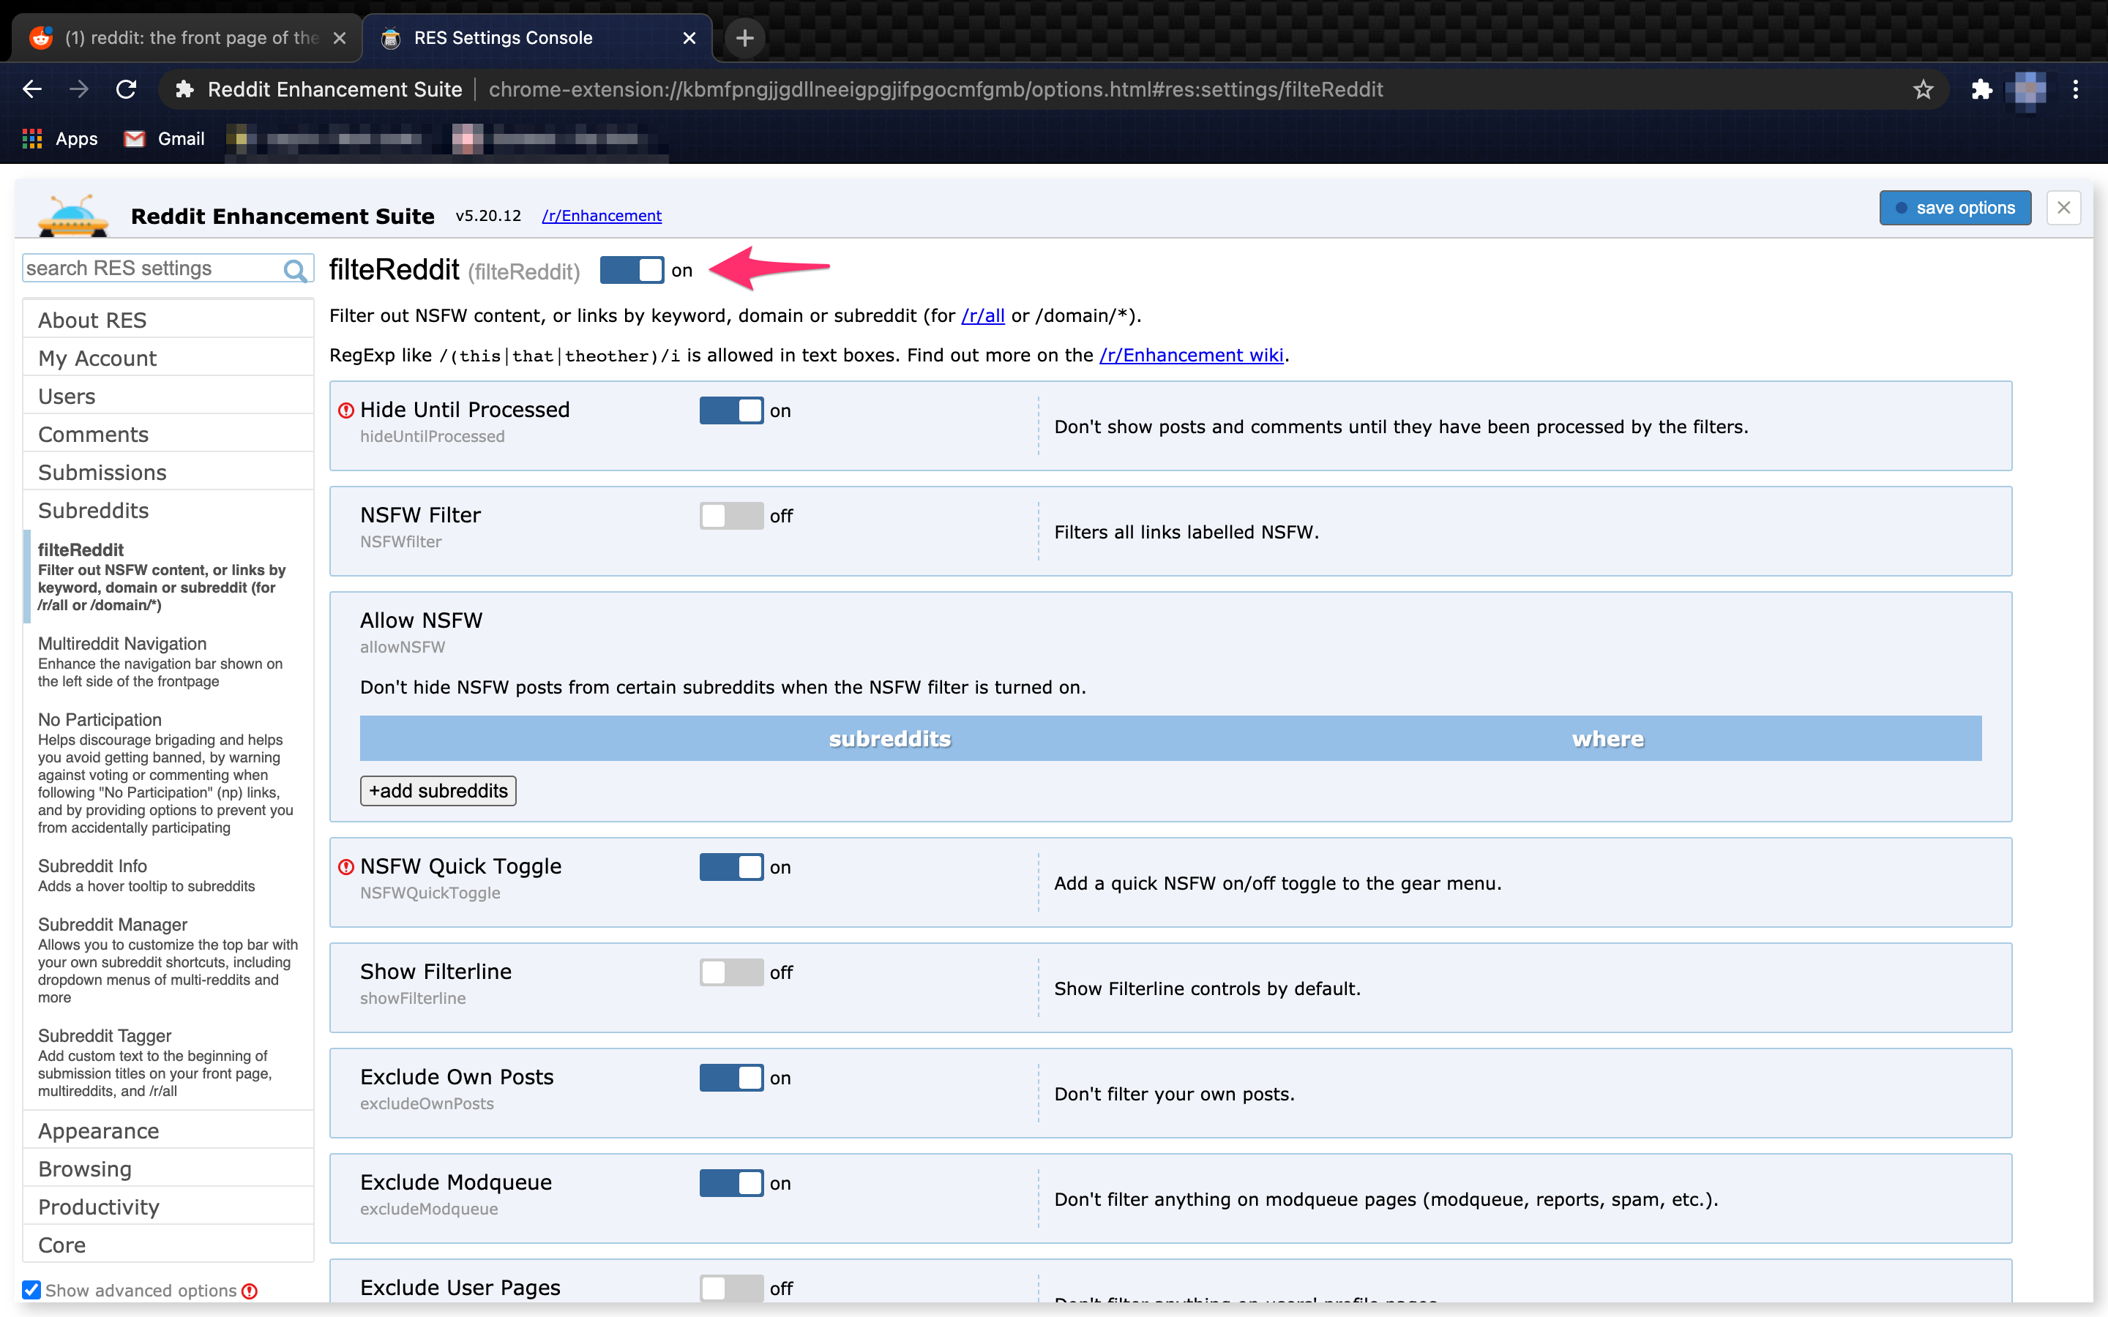Open the Chrome extensions puzzle icon
Screen dimensions: 2108x1317
(1981, 89)
